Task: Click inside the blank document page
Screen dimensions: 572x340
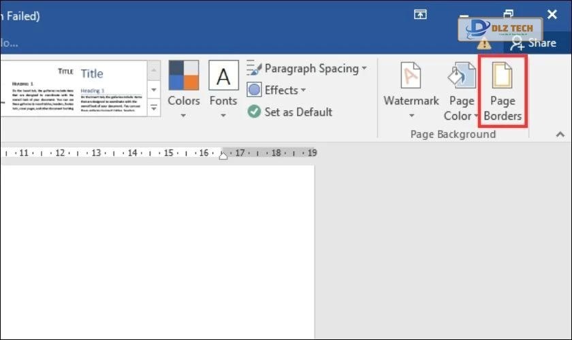Action: [157, 252]
